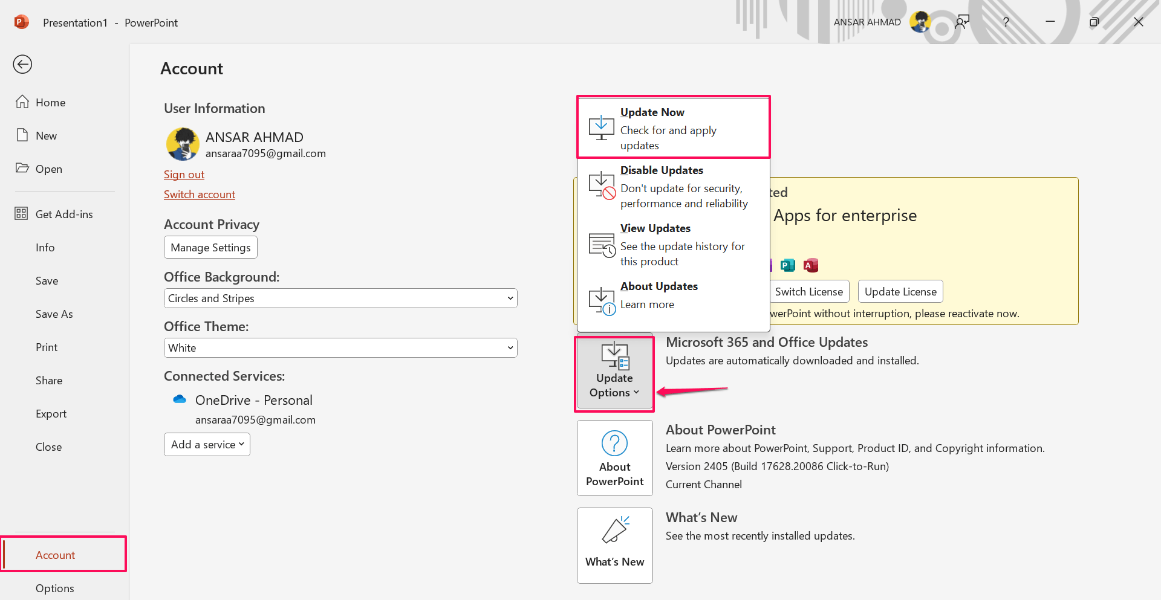Viewport: 1161px width, 600px height.
Task: Select Close in the sidebar
Action: click(x=48, y=447)
